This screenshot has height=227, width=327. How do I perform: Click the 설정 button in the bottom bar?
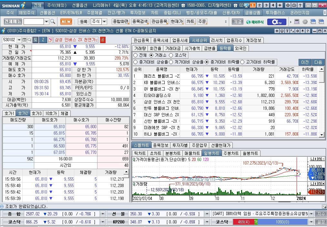click(x=321, y=222)
